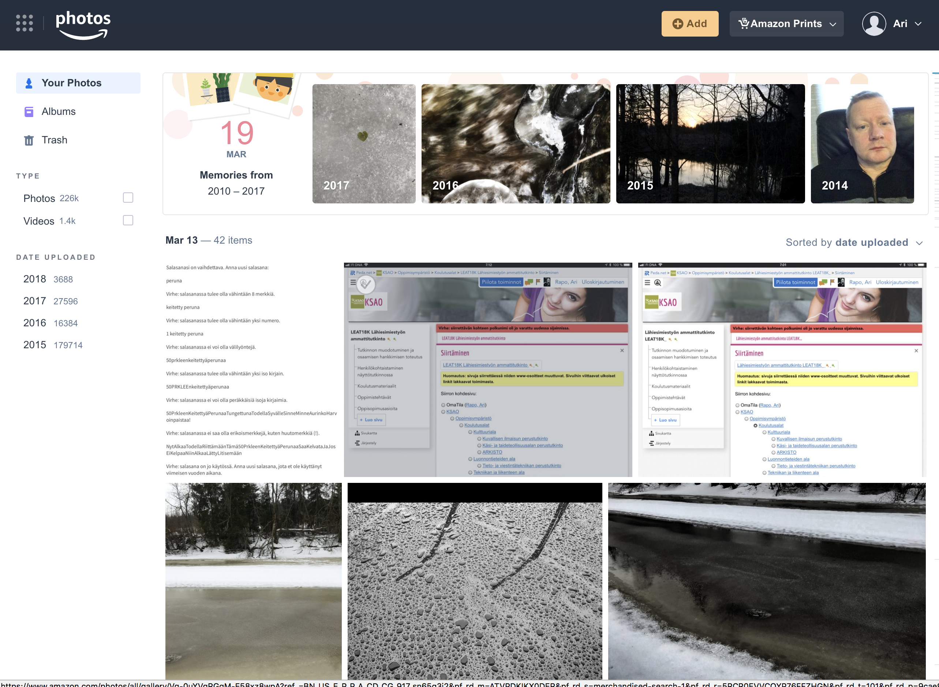Open the apps grid launcher icon
The image size is (939, 687).
25,23
